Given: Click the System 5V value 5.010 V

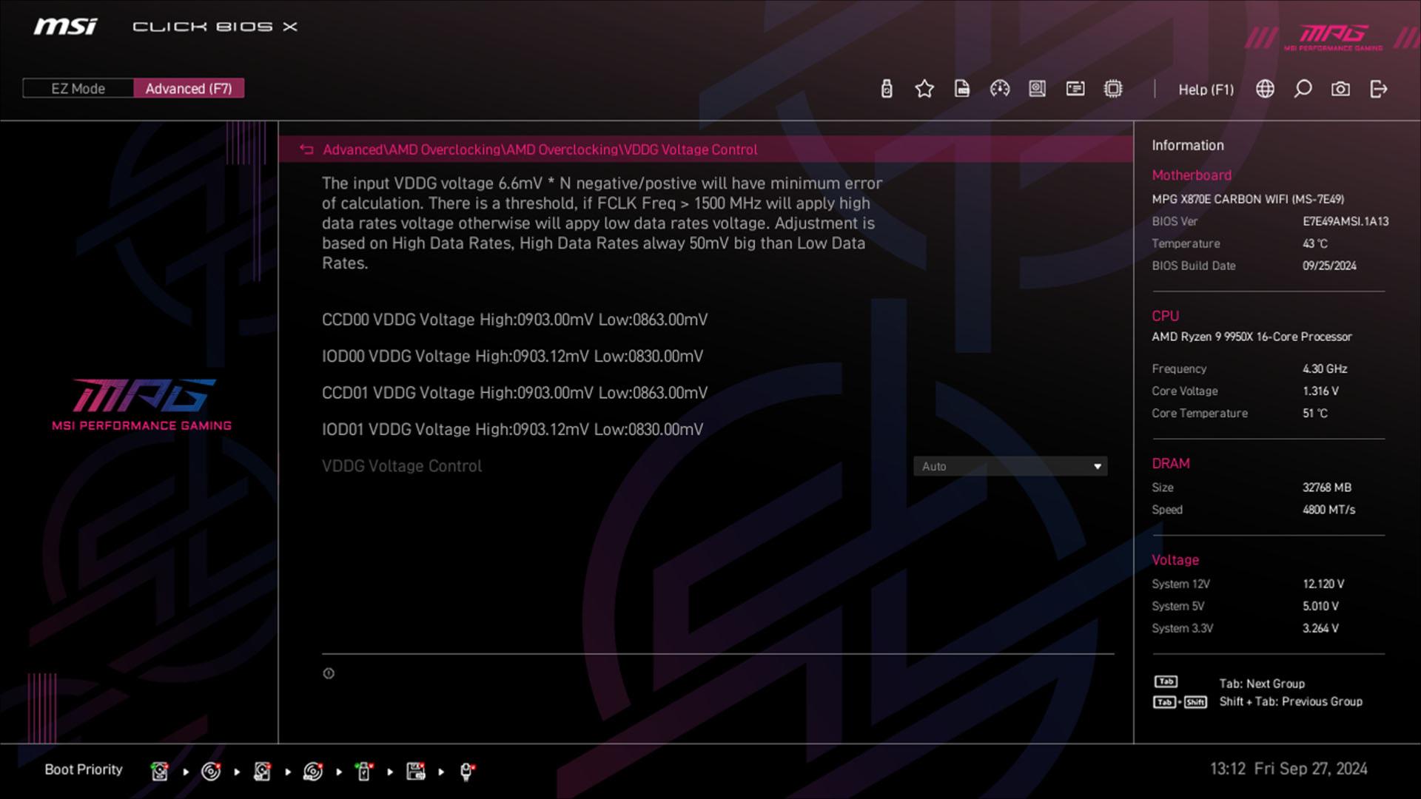Looking at the screenshot, I should click(1320, 606).
